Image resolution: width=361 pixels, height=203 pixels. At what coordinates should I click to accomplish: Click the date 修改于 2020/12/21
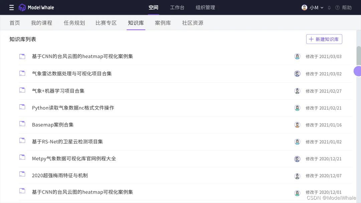coord(324,159)
